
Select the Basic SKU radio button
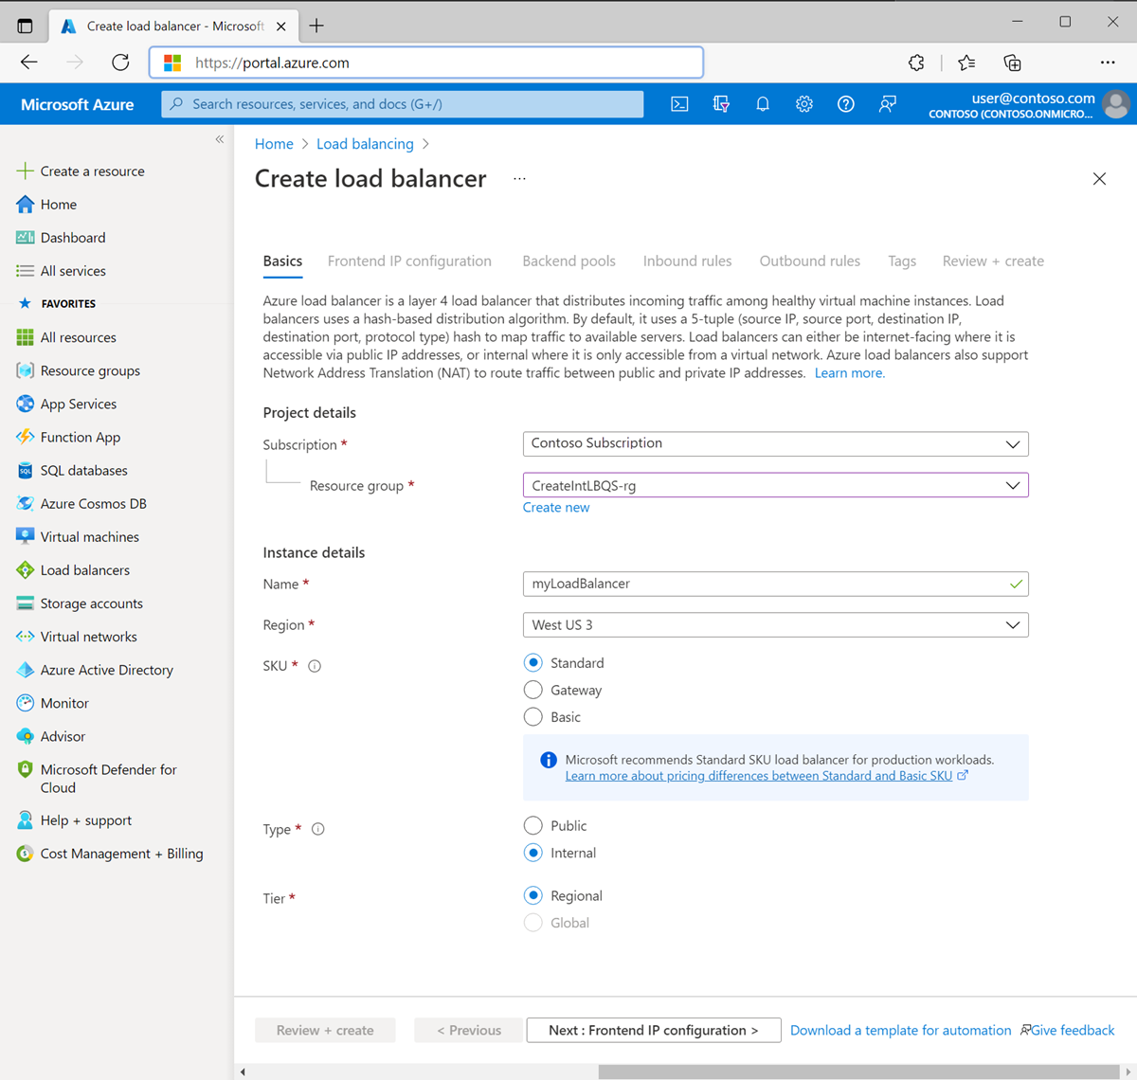point(533,717)
